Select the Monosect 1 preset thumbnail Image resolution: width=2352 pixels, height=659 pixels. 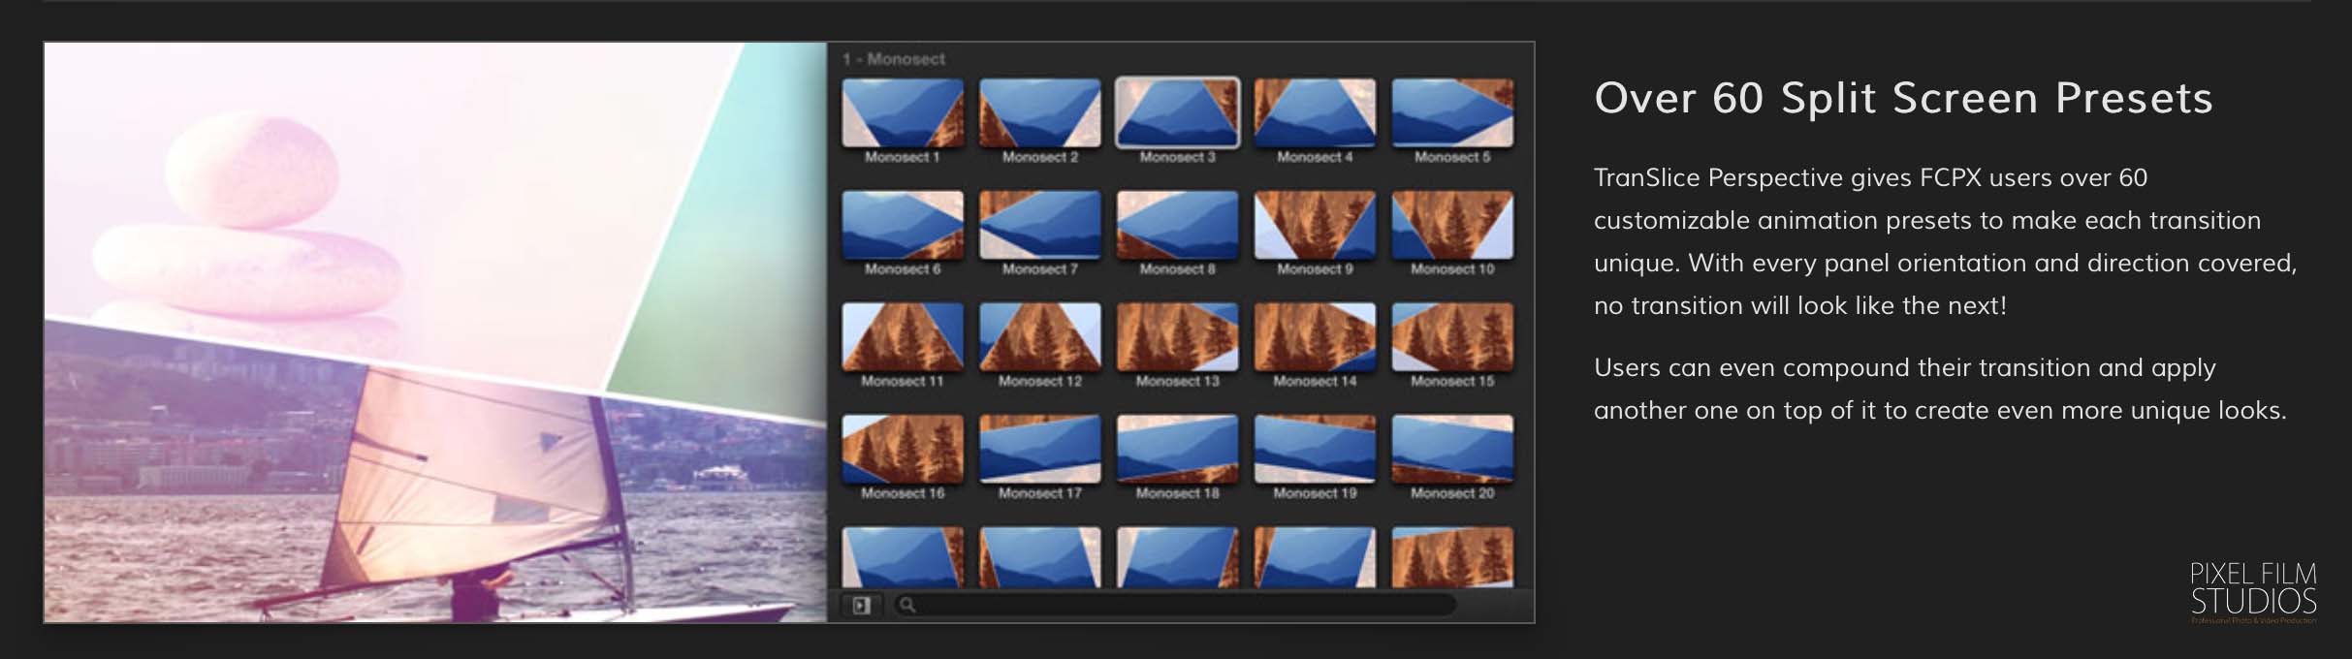click(x=902, y=113)
